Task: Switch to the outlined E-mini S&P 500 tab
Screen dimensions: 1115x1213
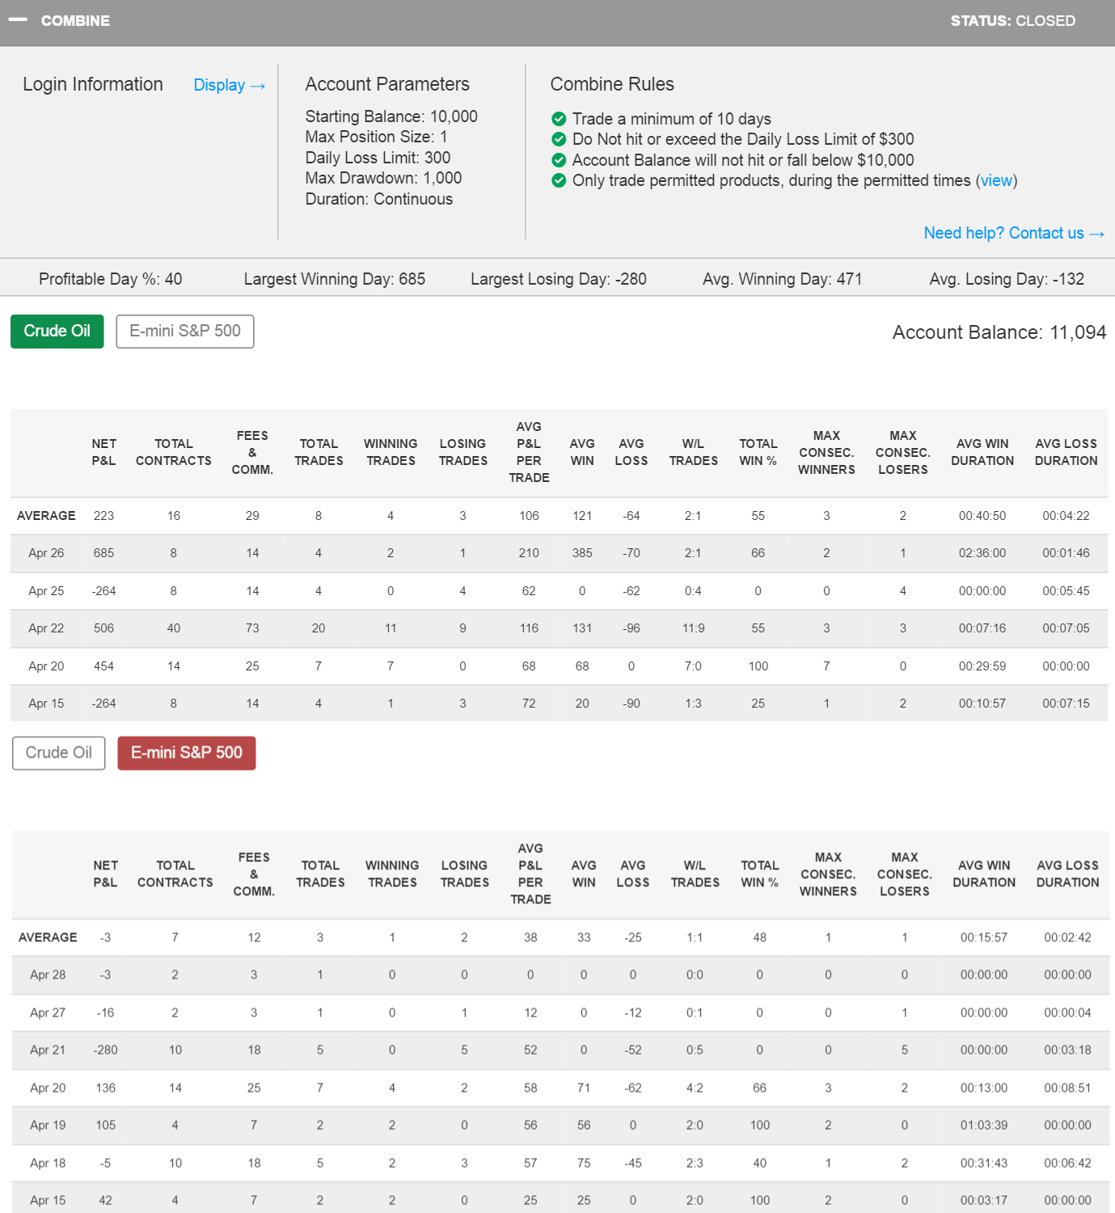Action: point(185,332)
